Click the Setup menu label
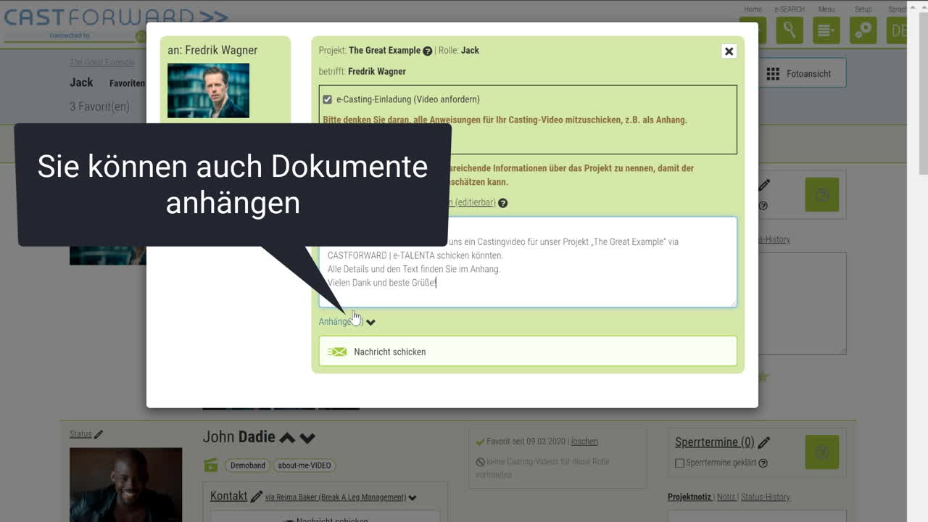This screenshot has height=522, width=928. point(863,9)
